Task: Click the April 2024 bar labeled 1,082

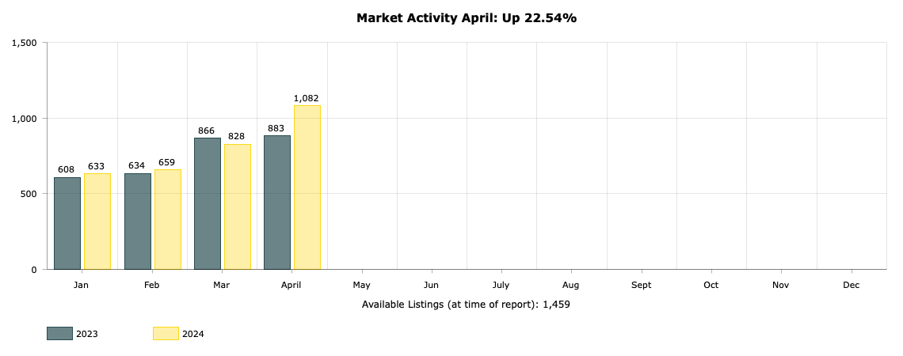Action: click(x=307, y=187)
